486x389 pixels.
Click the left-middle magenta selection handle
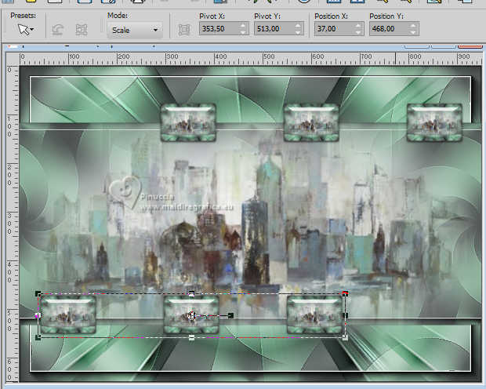(38, 315)
